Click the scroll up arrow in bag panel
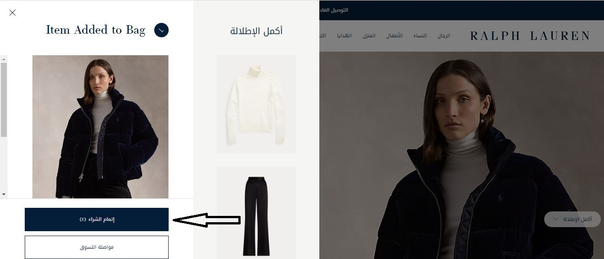Screen dimensions: 604x259 [x=4, y=59]
